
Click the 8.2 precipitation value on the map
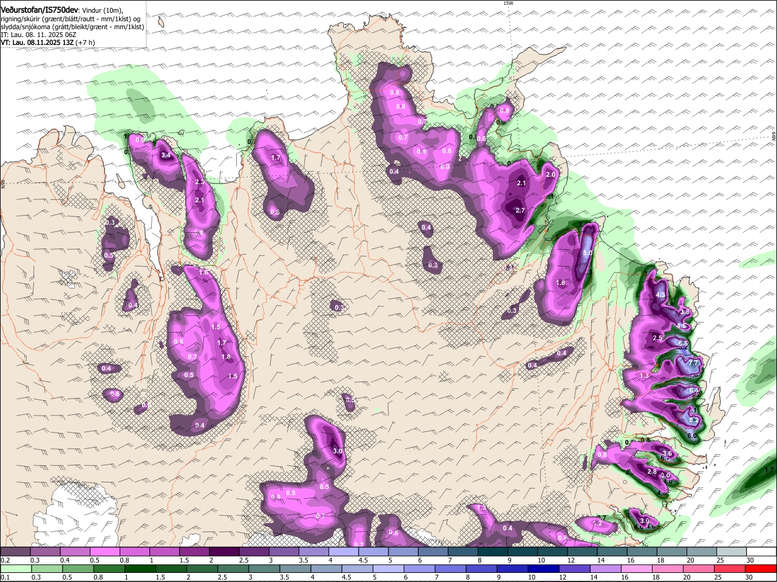694,420
